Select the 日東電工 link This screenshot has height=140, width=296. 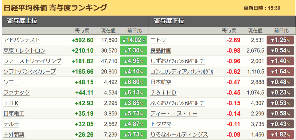(x=14, y=114)
